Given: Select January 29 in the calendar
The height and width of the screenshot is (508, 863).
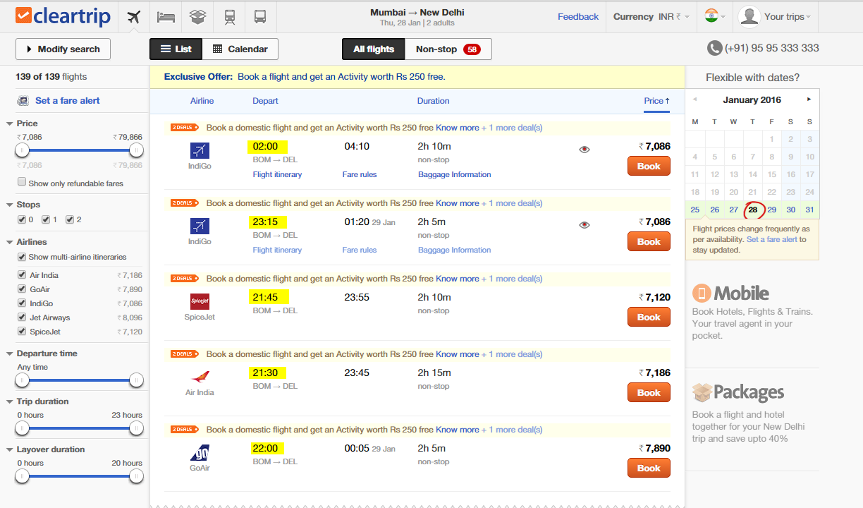Looking at the screenshot, I should pyautogui.click(x=772, y=210).
